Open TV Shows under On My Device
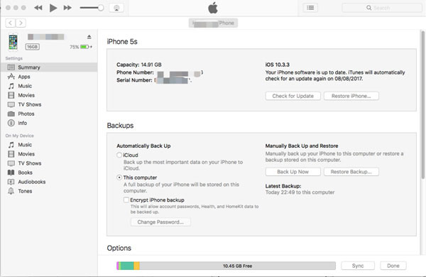 pyautogui.click(x=49, y=163)
